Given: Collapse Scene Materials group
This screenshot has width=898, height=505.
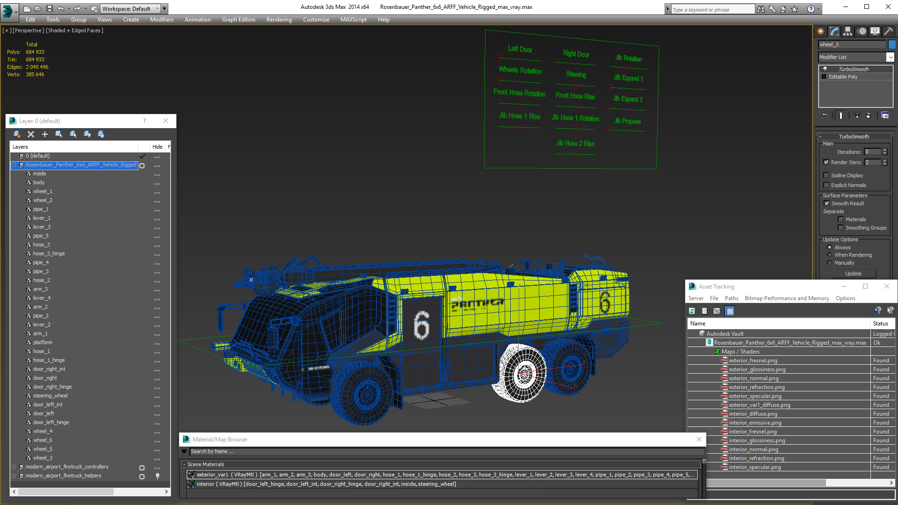Looking at the screenshot, I should tap(184, 465).
